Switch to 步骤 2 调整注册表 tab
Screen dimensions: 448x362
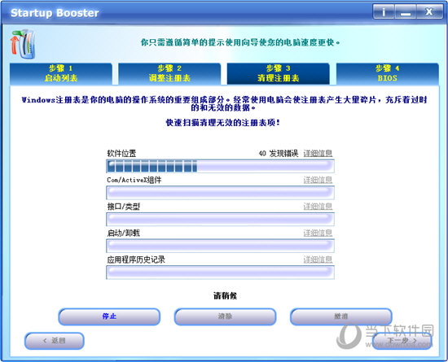[169, 73]
